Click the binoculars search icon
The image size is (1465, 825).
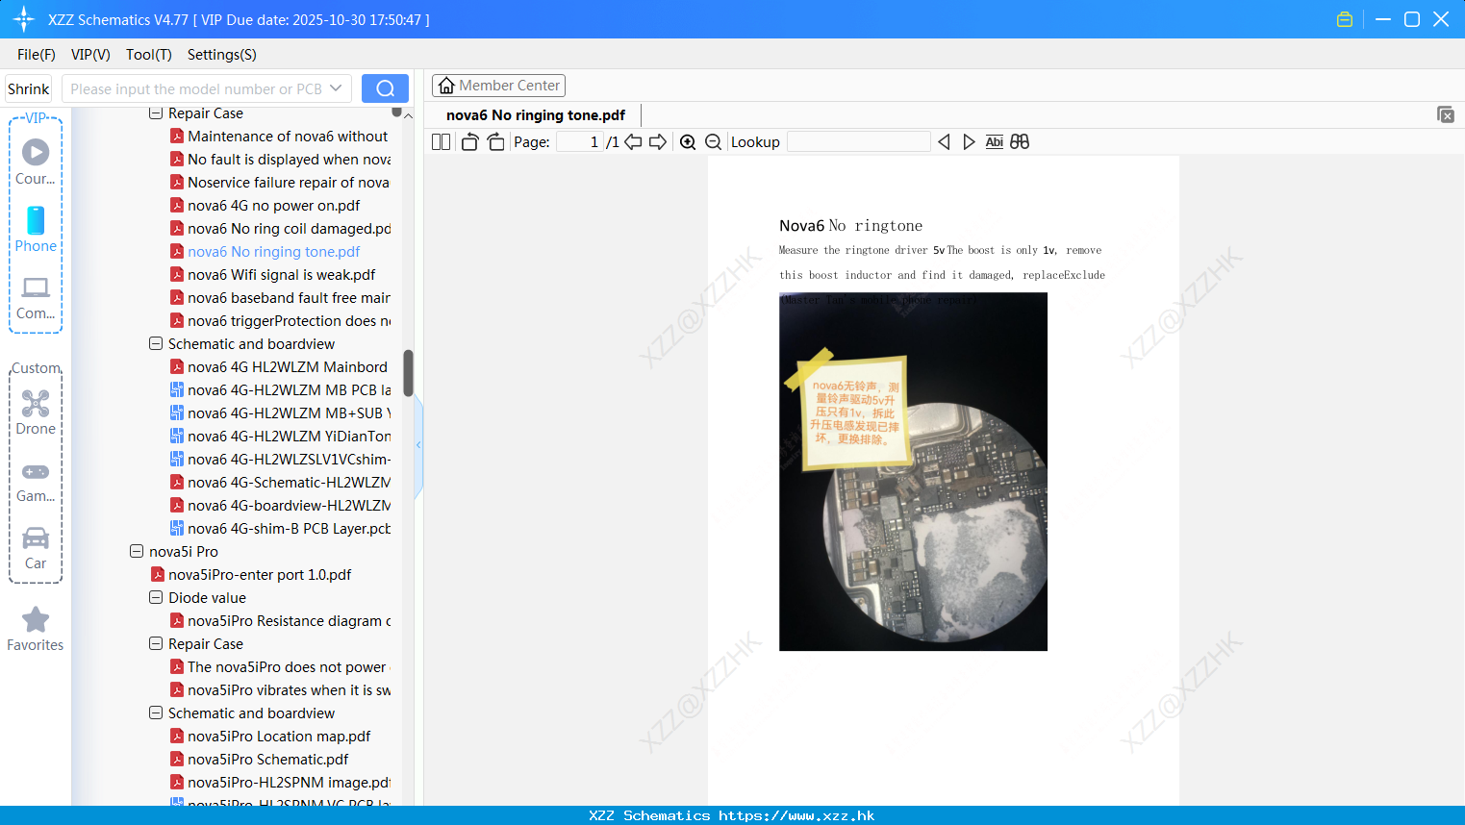tap(1020, 142)
